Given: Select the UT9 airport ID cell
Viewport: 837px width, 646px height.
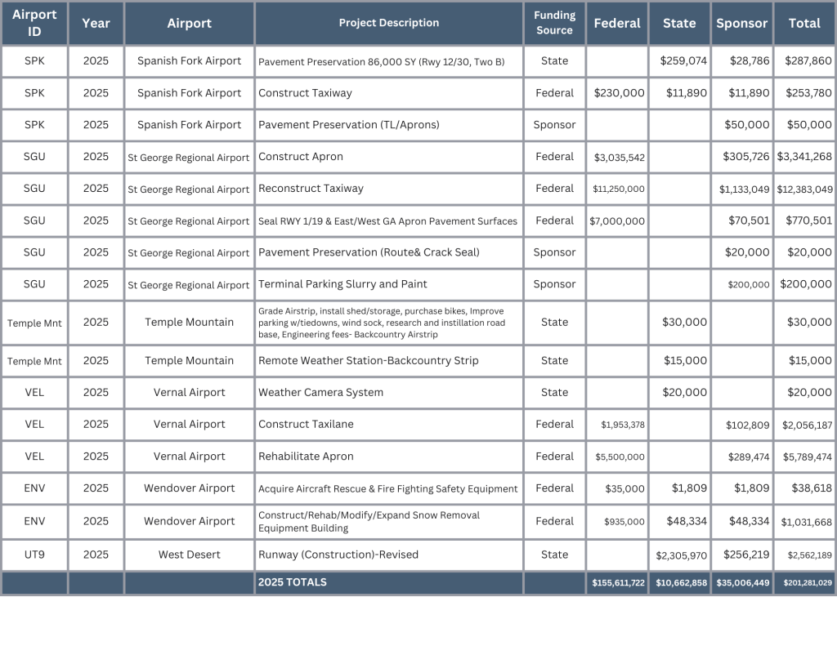Looking at the screenshot, I should pos(34,555).
